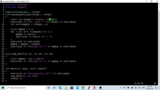Click 'main' on line 28

pos(13,68)
